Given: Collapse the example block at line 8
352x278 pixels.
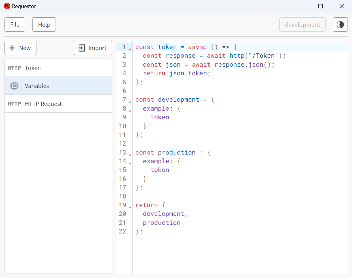Looking at the screenshot, I should (130, 110).
